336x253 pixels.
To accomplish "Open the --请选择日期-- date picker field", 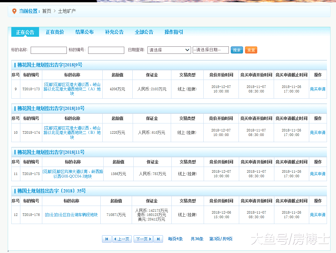I will [211, 50].
